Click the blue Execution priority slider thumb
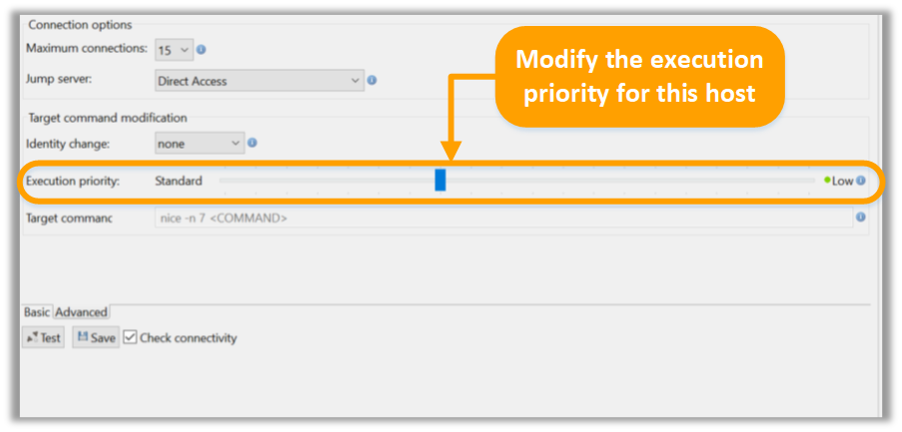Viewport: 902px width, 432px height. pyautogui.click(x=441, y=180)
